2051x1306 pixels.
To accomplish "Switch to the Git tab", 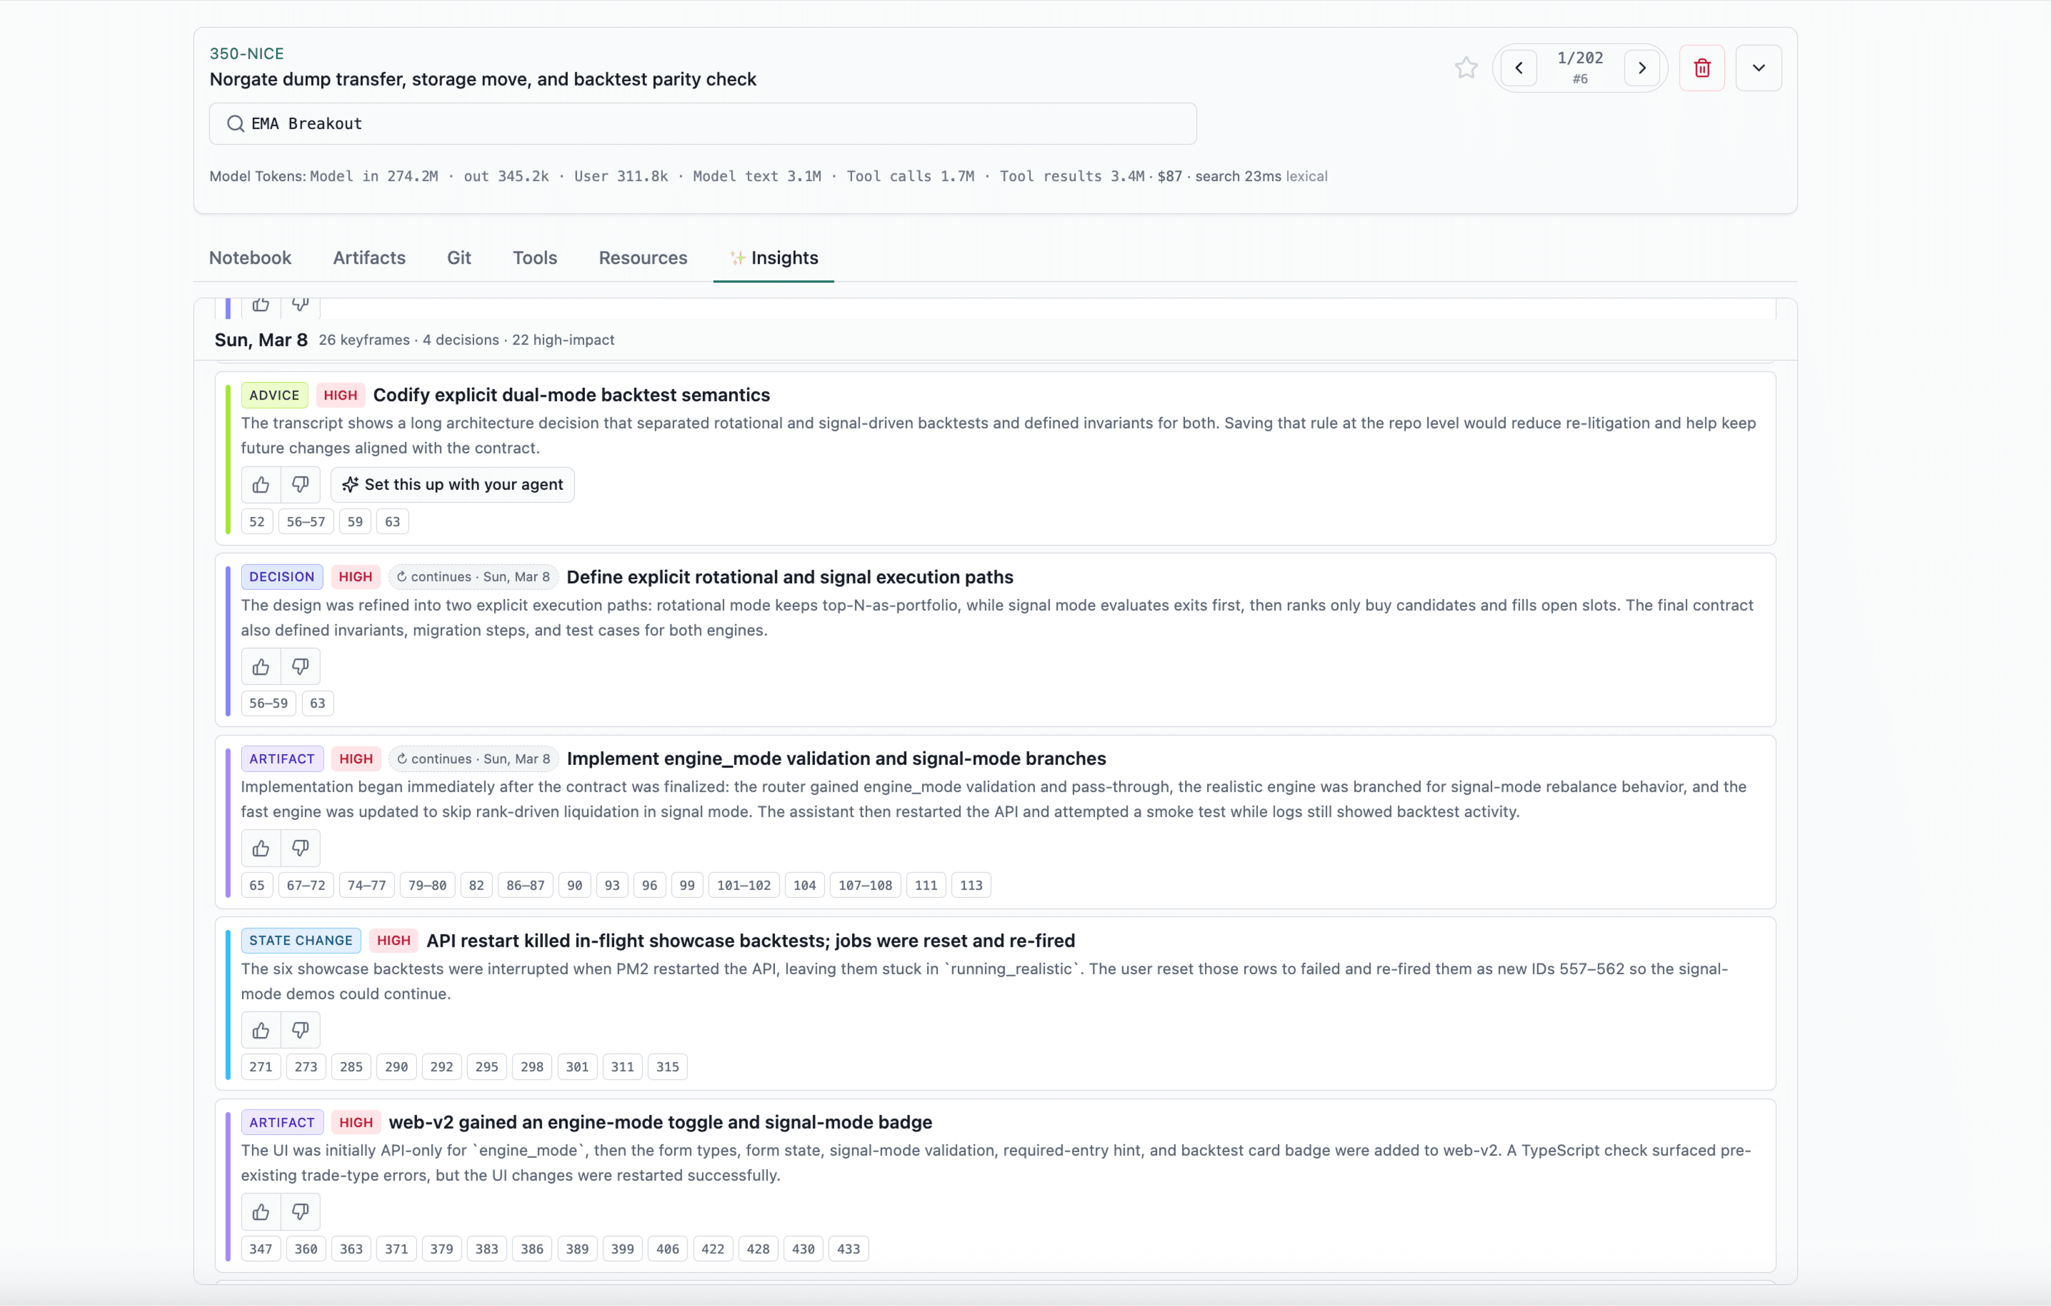I will point(458,257).
